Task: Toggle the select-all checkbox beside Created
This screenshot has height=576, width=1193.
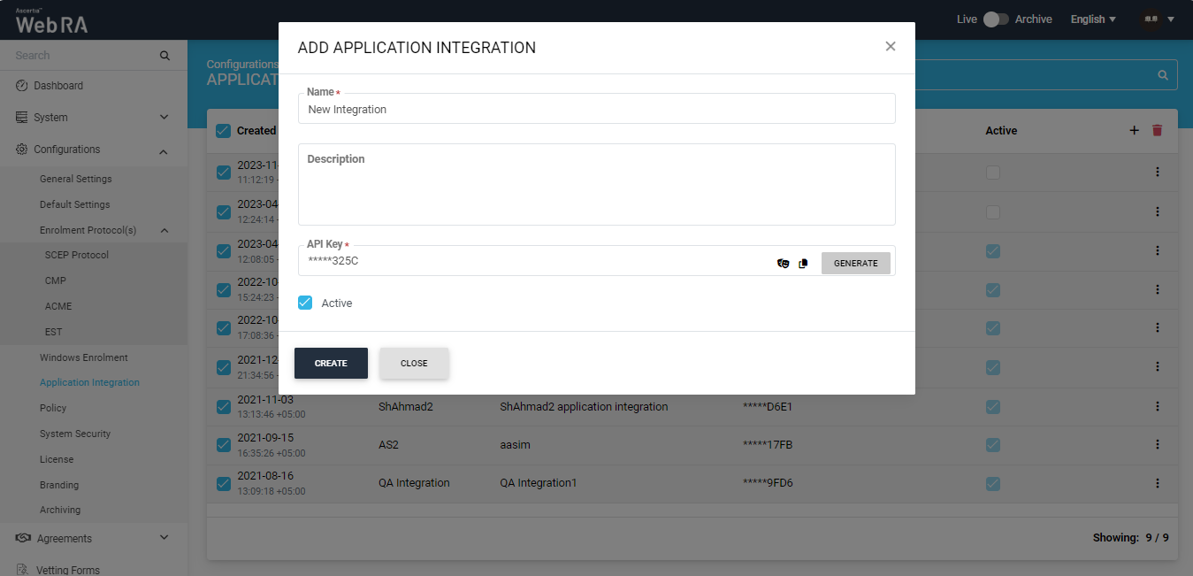Action: tap(224, 131)
